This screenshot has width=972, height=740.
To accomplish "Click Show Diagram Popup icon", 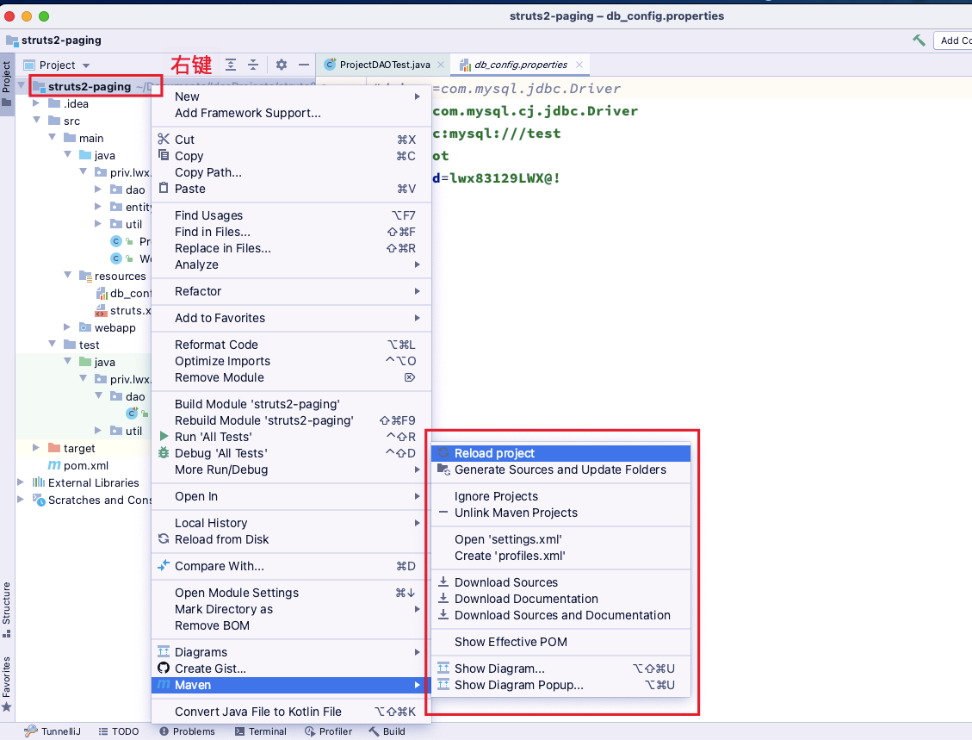I will coord(443,685).
